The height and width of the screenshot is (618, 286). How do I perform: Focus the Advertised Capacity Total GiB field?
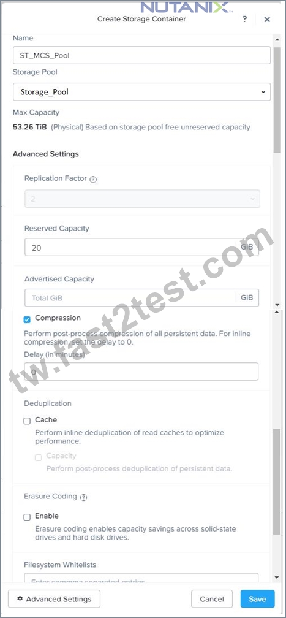coord(130,298)
